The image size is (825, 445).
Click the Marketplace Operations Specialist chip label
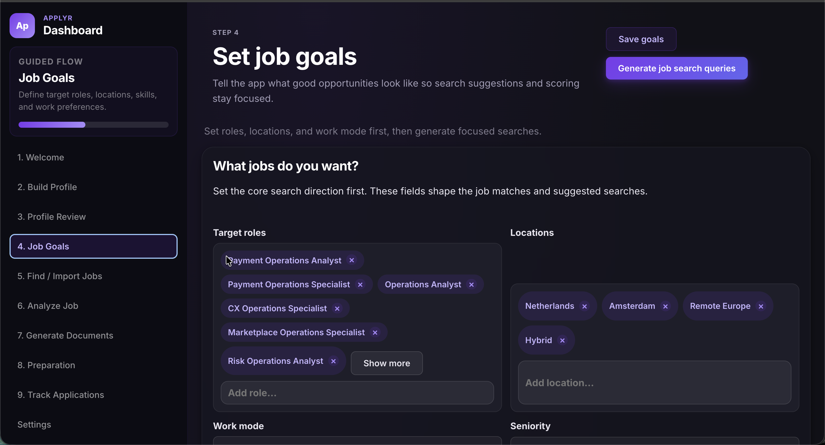click(296, 333)
